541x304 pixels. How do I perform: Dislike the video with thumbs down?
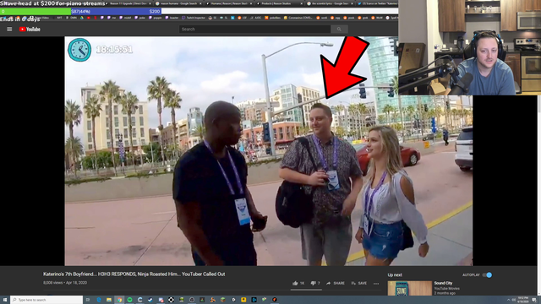point(315,284)
